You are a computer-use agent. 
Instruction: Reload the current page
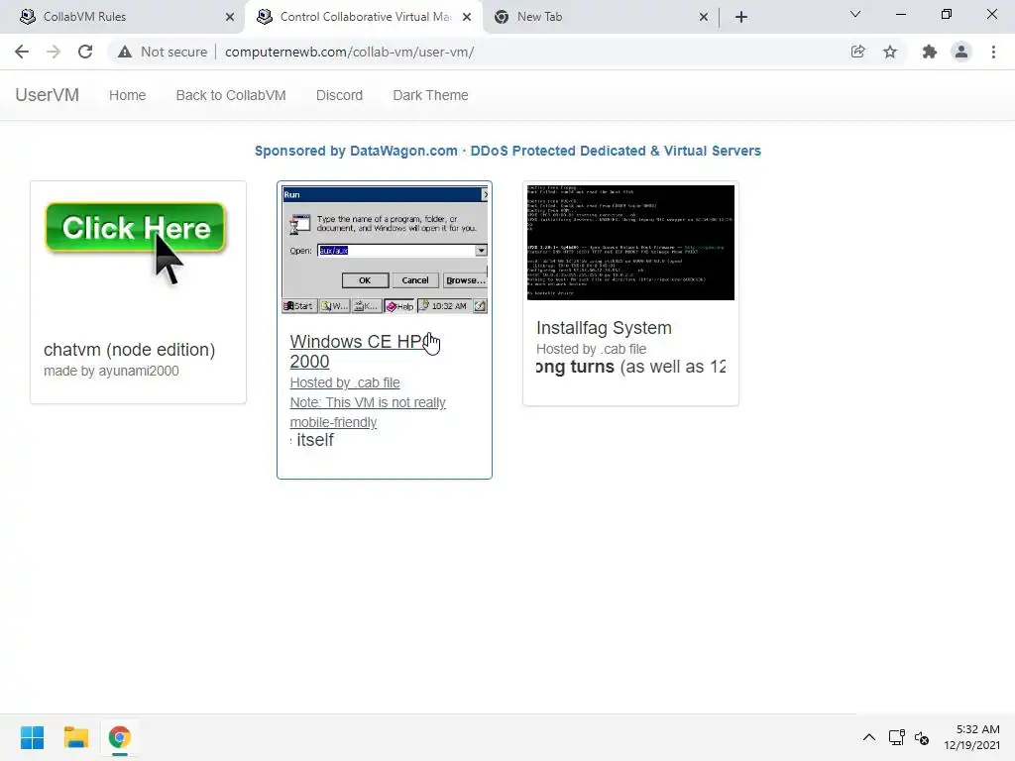pyautogui.click(x=85, y=52)
